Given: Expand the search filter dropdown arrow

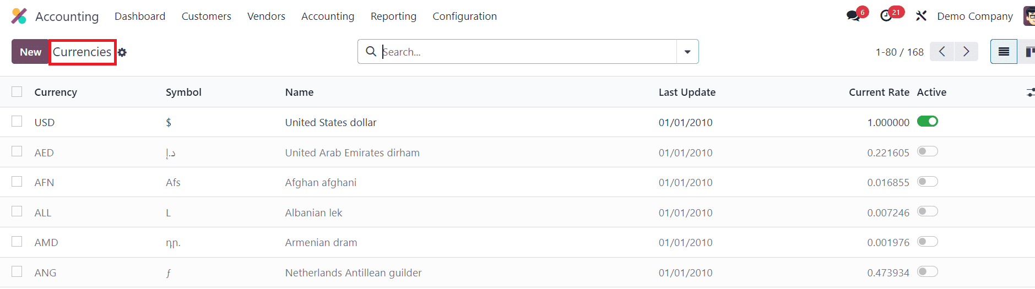Looking at the screenshot, I should 687,52.
